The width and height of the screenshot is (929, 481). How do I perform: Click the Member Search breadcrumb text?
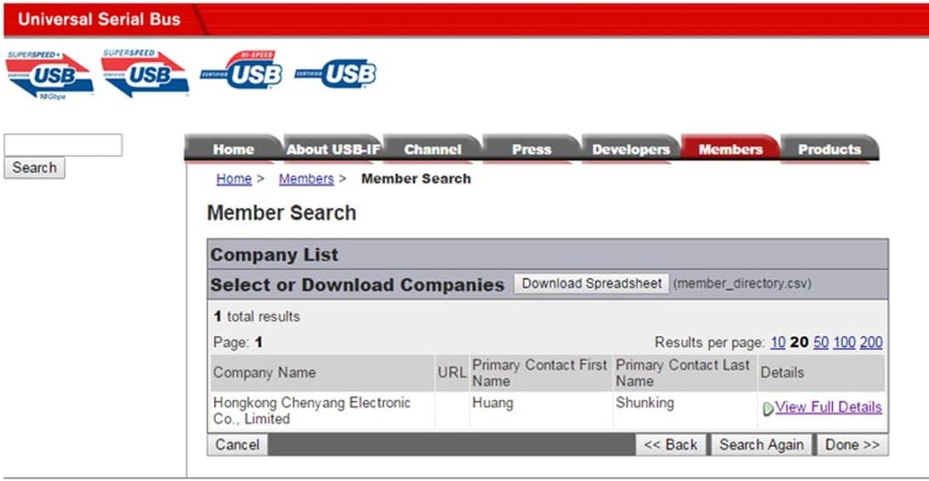pos(416,179)
